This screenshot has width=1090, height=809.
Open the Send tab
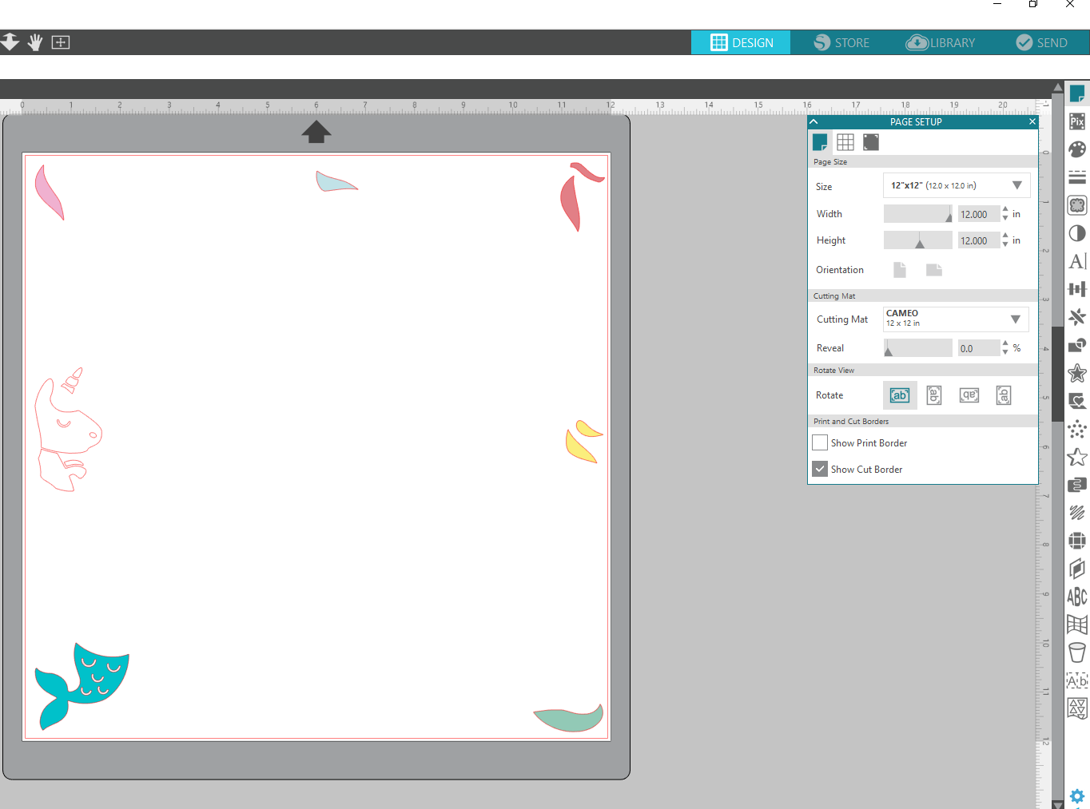pyautogui.click(x=1041, y=42)
